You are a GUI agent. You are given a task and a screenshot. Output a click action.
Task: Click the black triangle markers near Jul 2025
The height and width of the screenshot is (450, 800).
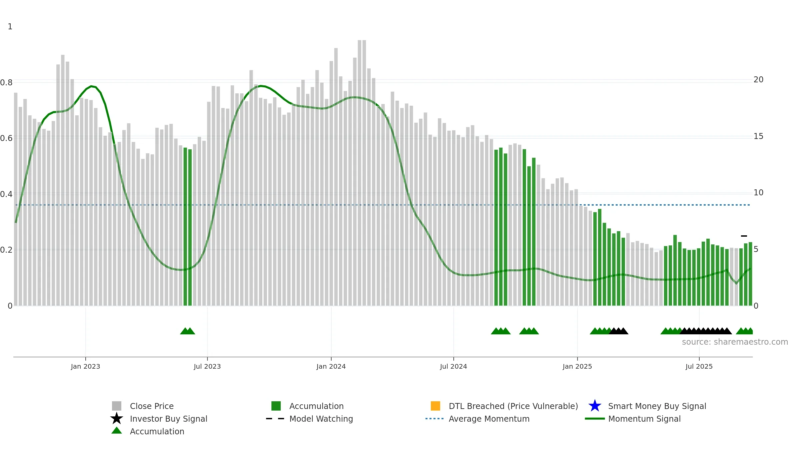[x=706, y=331]
